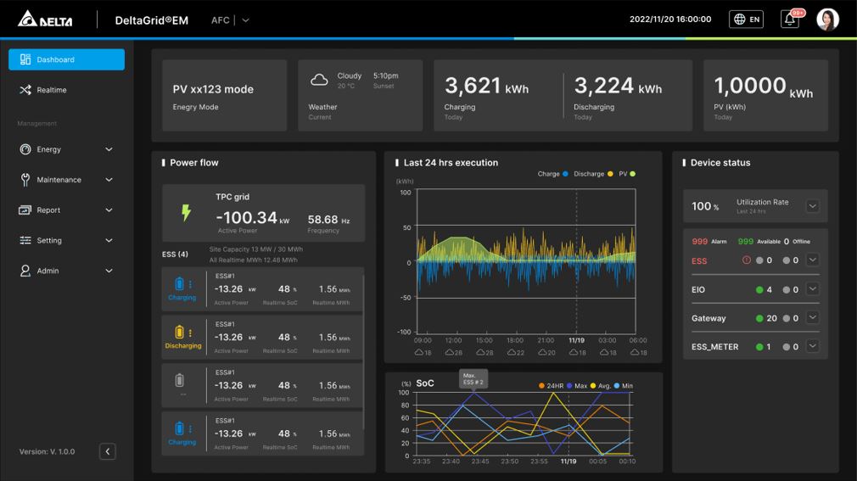Click the cloudy weather icon
857x481 pixels.
click(319, 80)
